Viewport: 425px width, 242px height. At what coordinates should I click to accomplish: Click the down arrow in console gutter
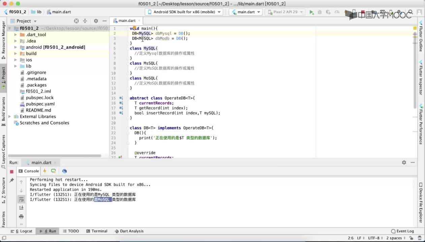[x=21, y=191]
